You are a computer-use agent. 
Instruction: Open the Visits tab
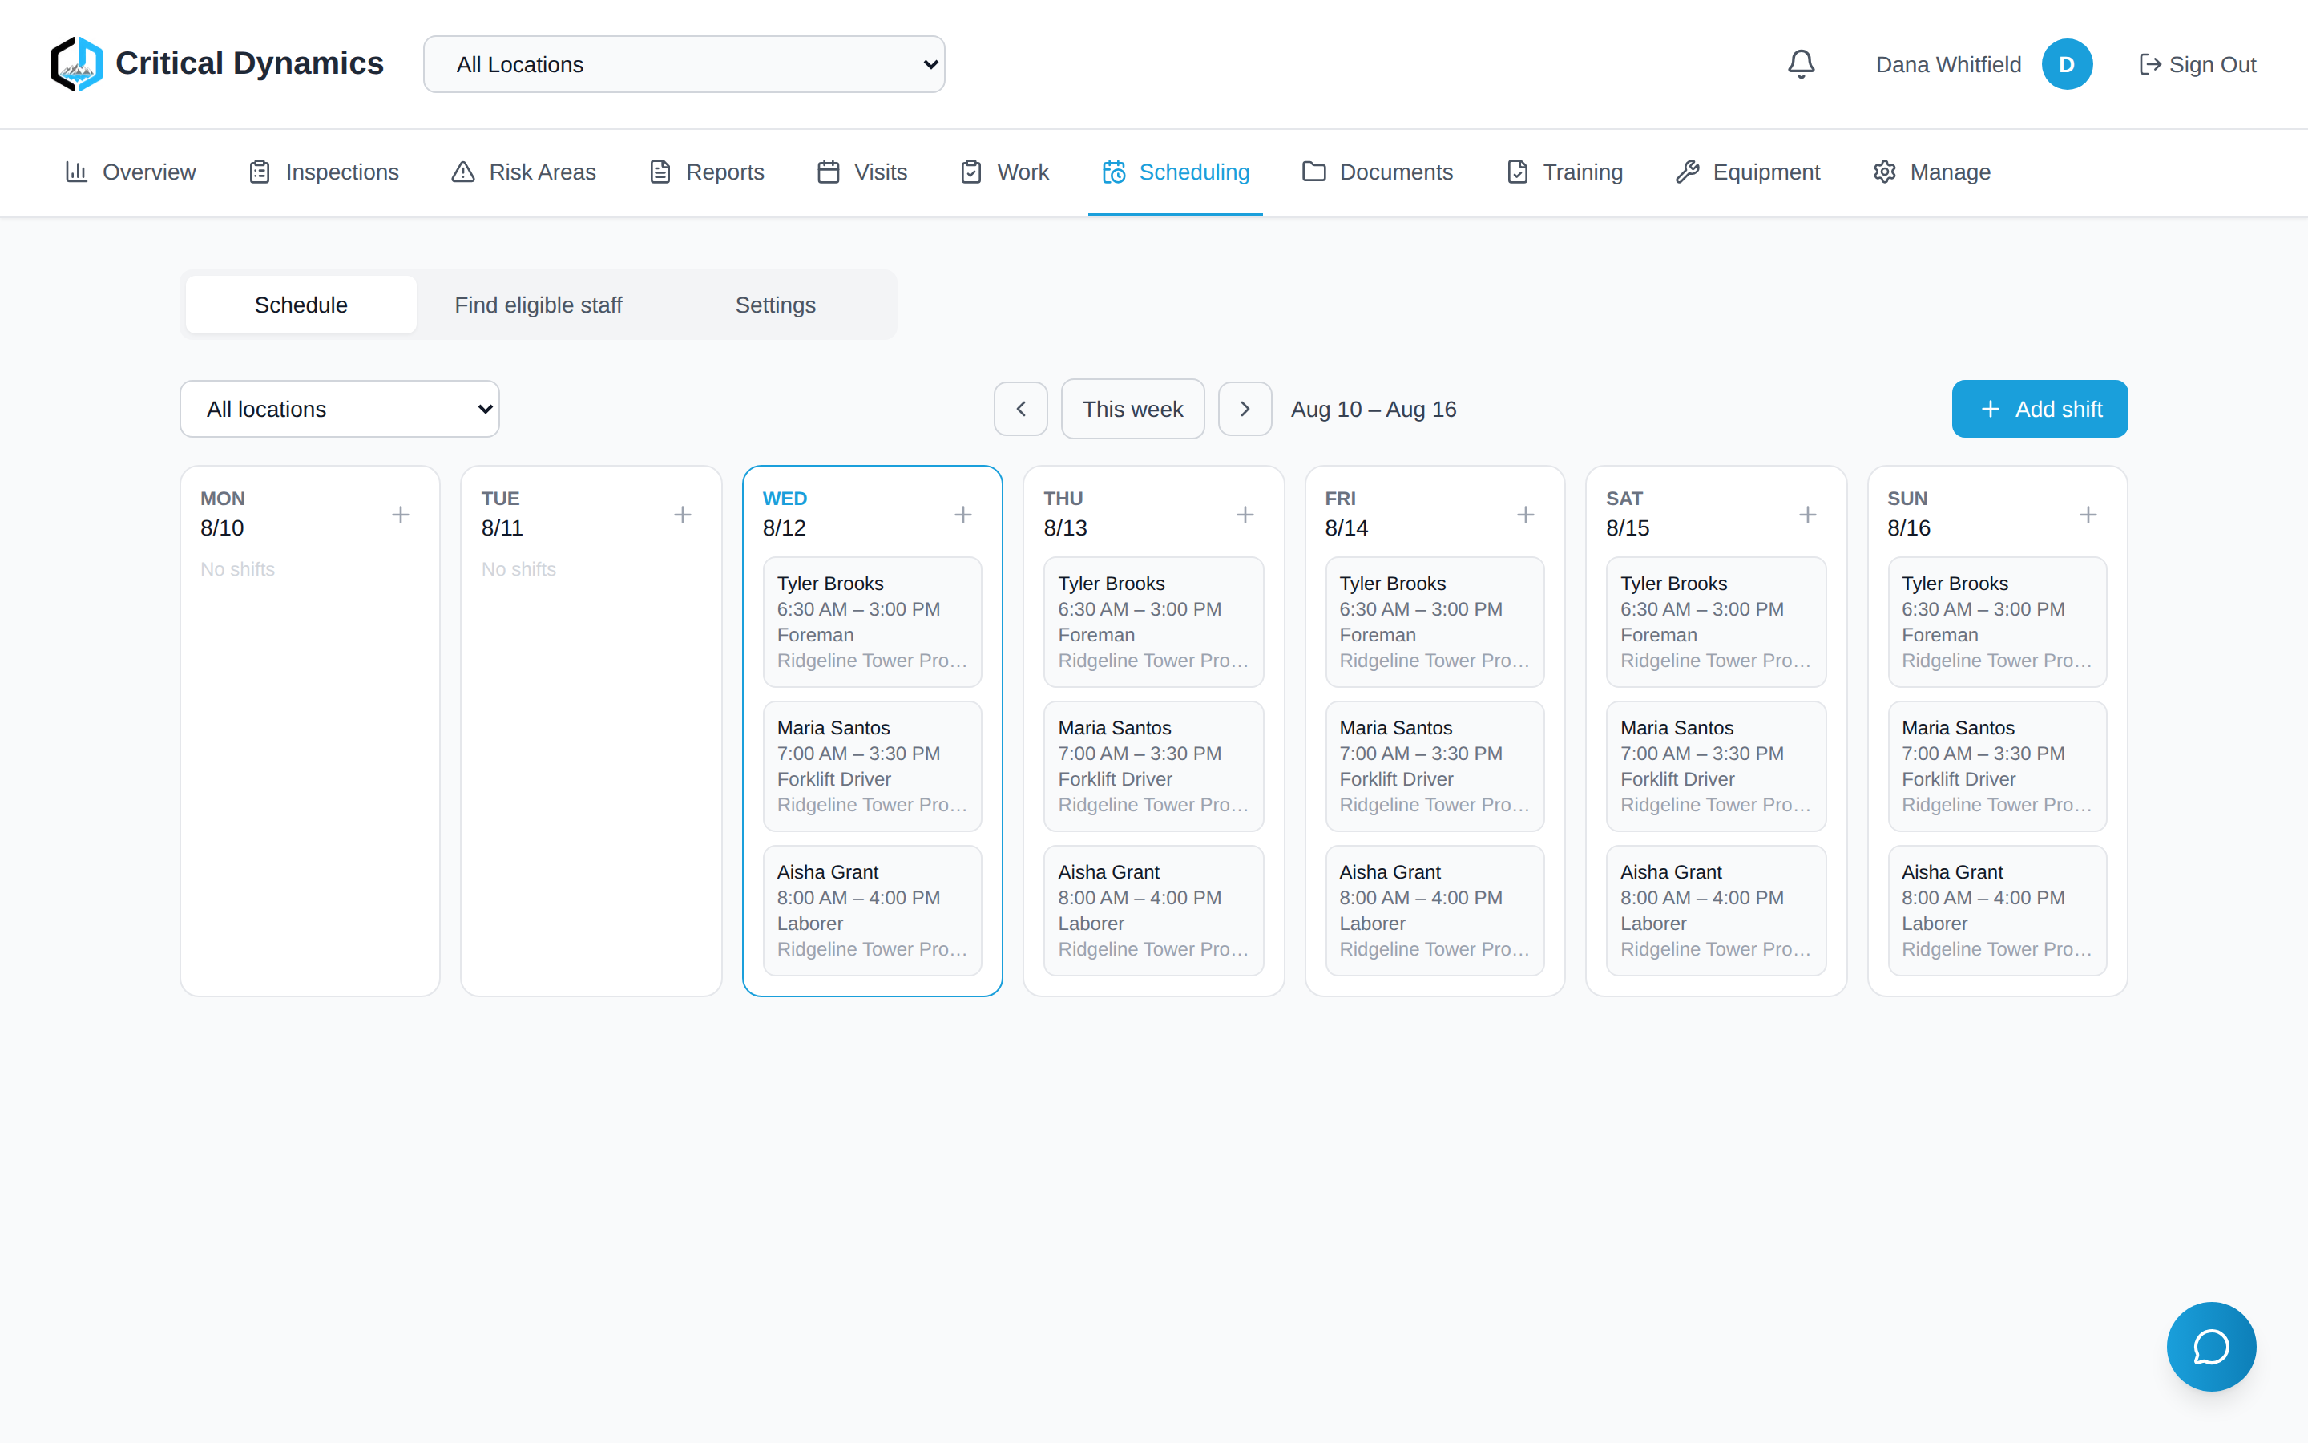coord(862,172)
